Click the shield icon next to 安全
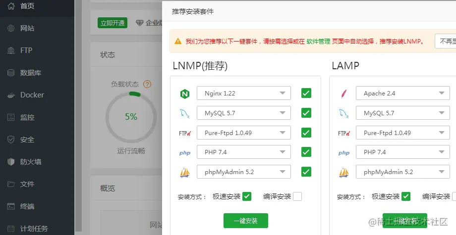Image resolution: width=456 pixels, height=235 pixels. pyautogui.click(x=11, y=140)
